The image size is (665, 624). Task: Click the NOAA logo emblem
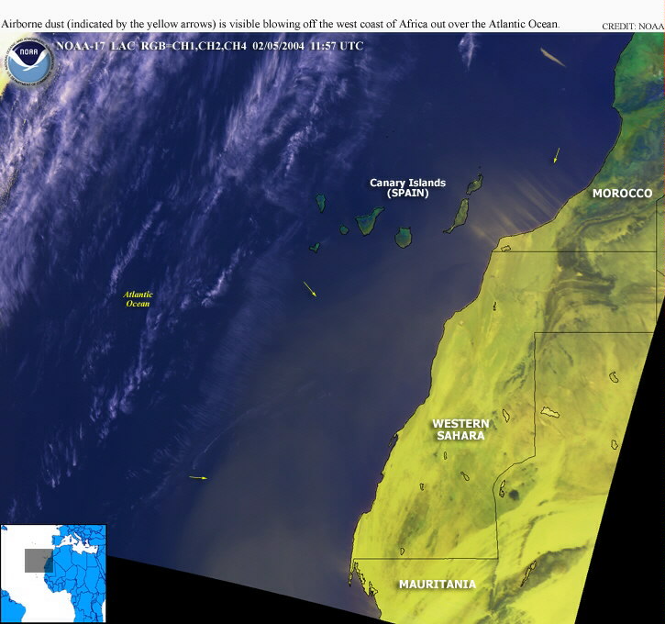pyautogui.click(x=29, y=61)
